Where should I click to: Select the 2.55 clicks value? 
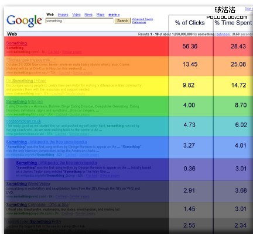(189, 225)
